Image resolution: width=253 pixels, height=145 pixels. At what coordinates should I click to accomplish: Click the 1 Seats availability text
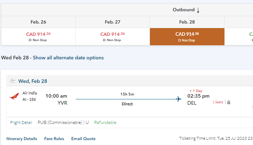(x=217, y=102)
